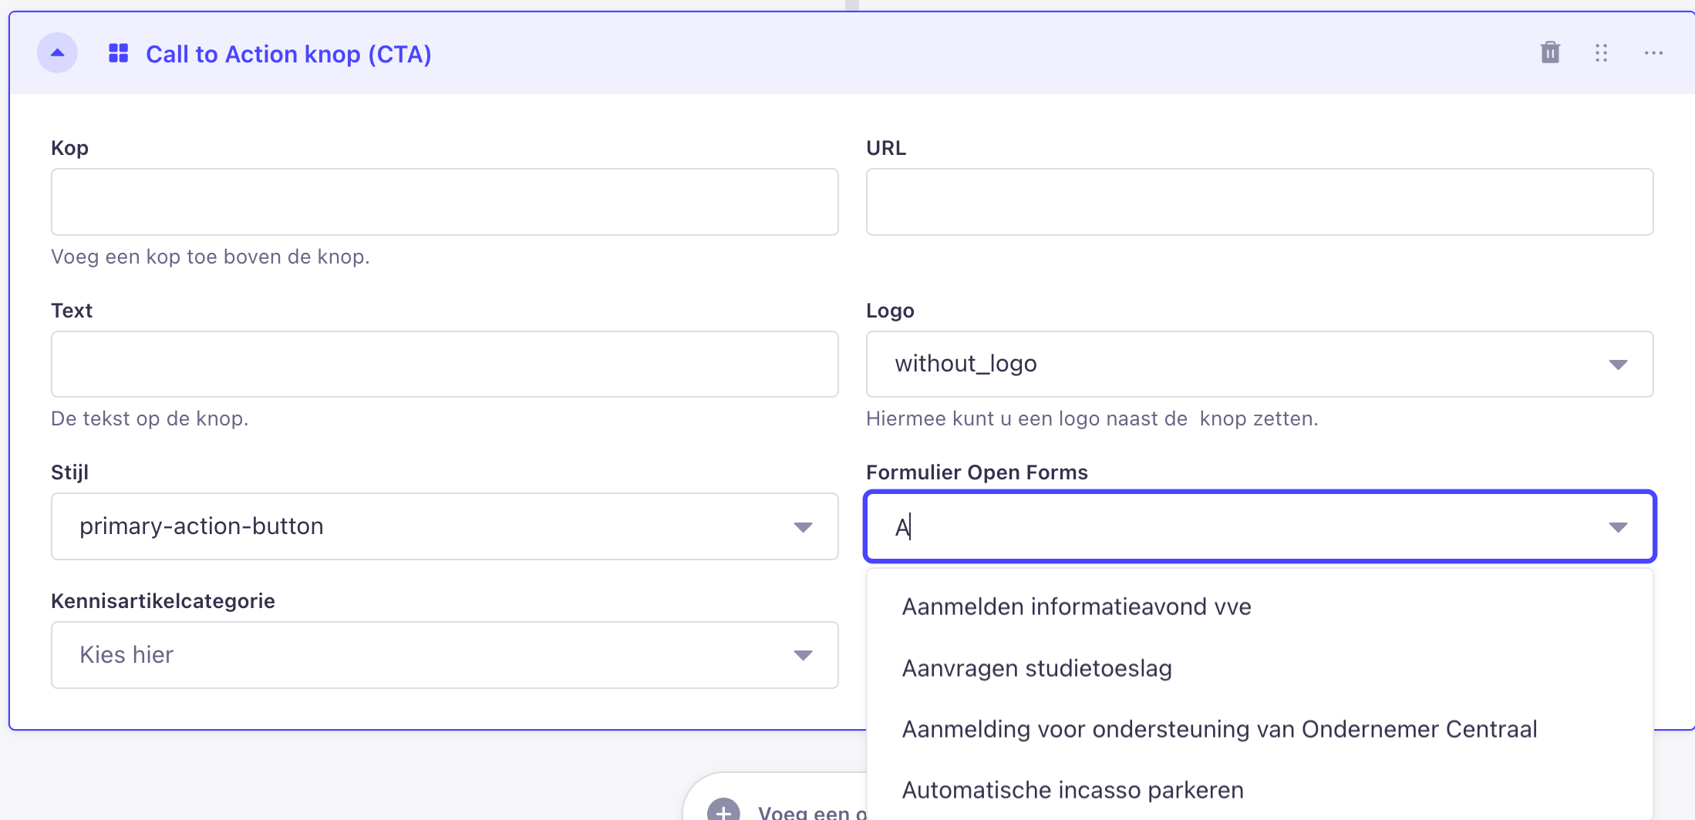This screenshot has height=820, width=1695.
Task: Open the Logo dropdown showing without_logo
Action: [x=1259, y=365]
